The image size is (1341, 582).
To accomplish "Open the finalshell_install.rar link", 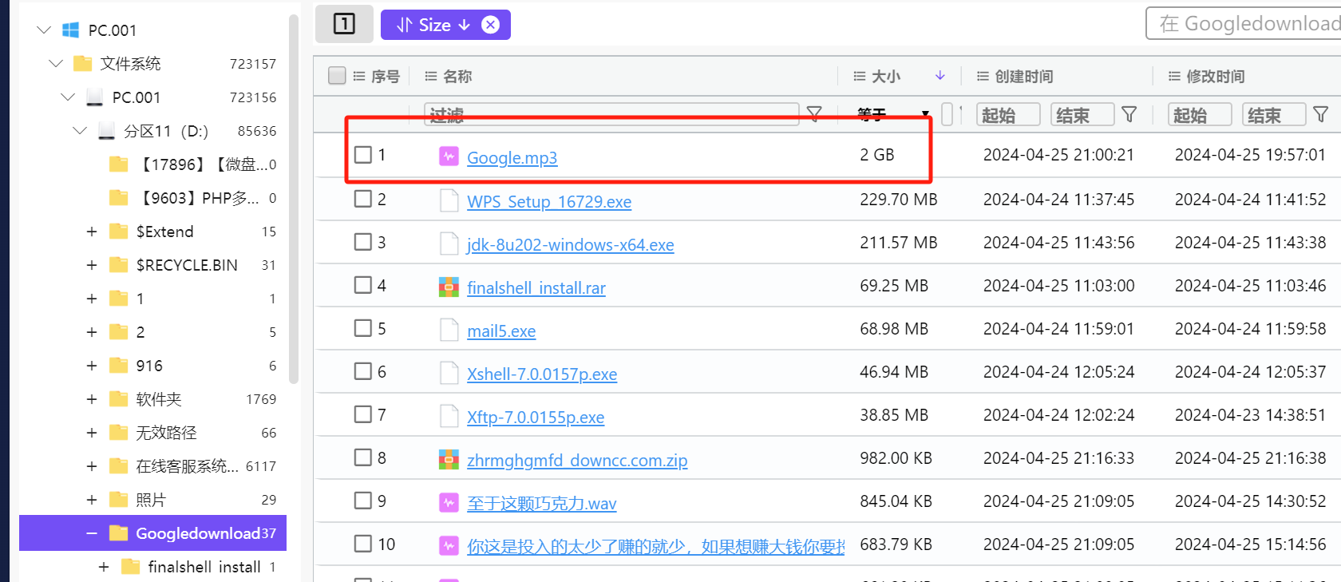I will [536, 288].
